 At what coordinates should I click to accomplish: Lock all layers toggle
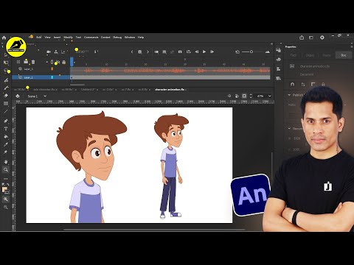pyautogui.click(x=64, y=63)
